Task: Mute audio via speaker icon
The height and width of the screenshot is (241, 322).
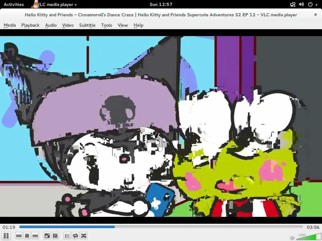Action: coord(292,238)
